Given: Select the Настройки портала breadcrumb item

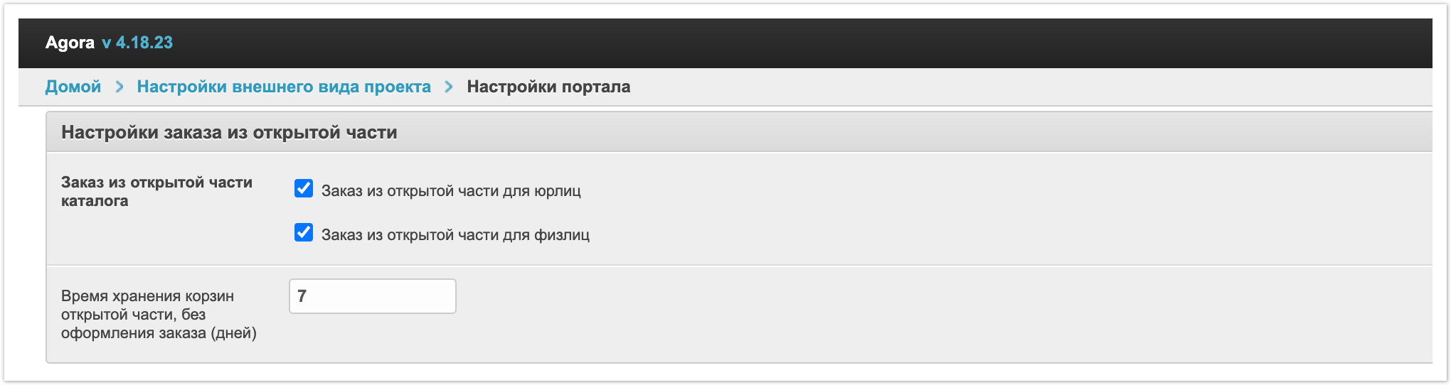Looking at the screenshot, I should pos(548,87).
